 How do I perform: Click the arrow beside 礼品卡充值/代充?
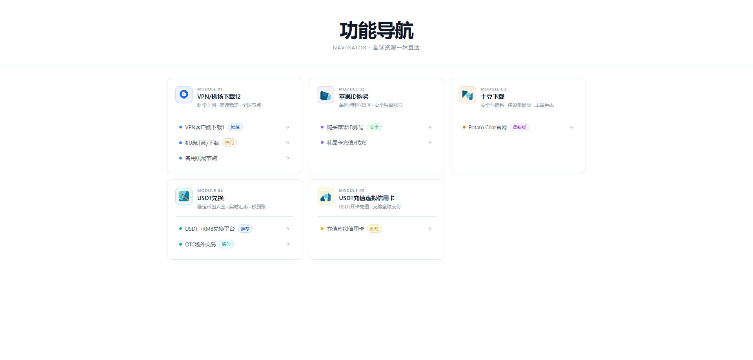pyautogui.click(x=430, y=143)
